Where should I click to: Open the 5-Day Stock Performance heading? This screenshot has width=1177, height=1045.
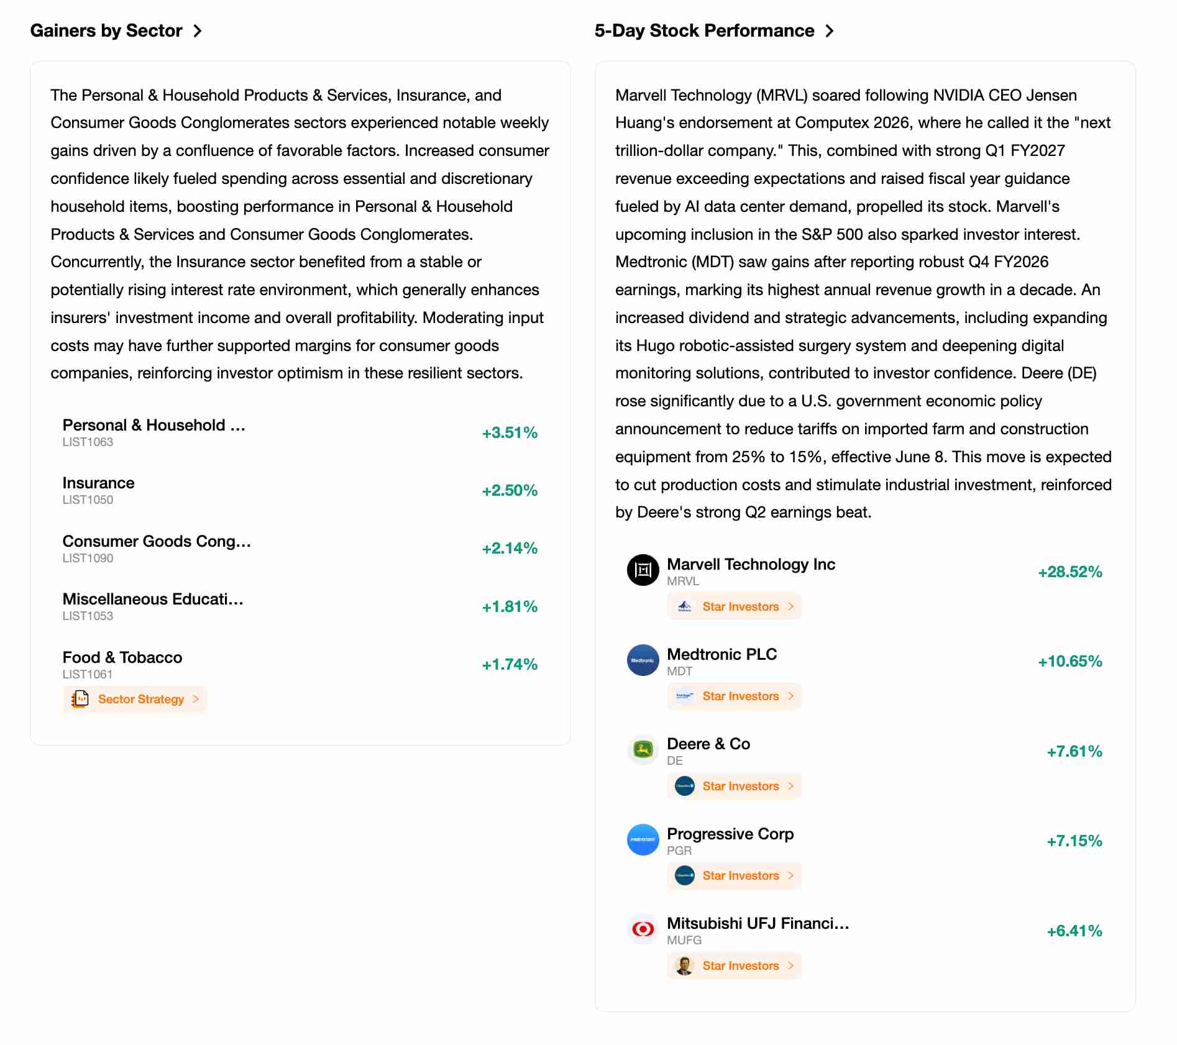704,31
